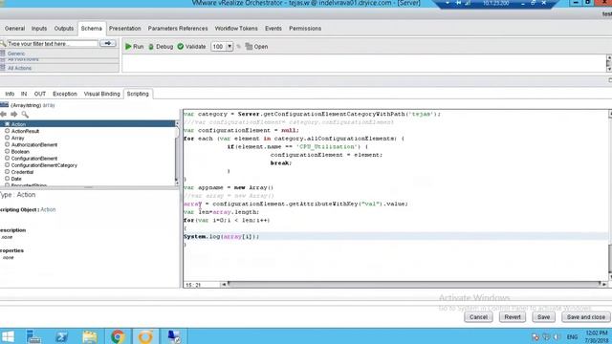Switch to the OUT tab
612x344 pixels.
(x=40, y=94)
